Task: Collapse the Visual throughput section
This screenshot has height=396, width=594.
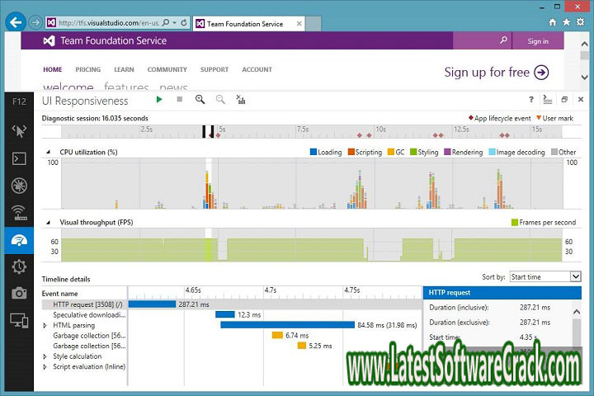Action: [48, 223]
